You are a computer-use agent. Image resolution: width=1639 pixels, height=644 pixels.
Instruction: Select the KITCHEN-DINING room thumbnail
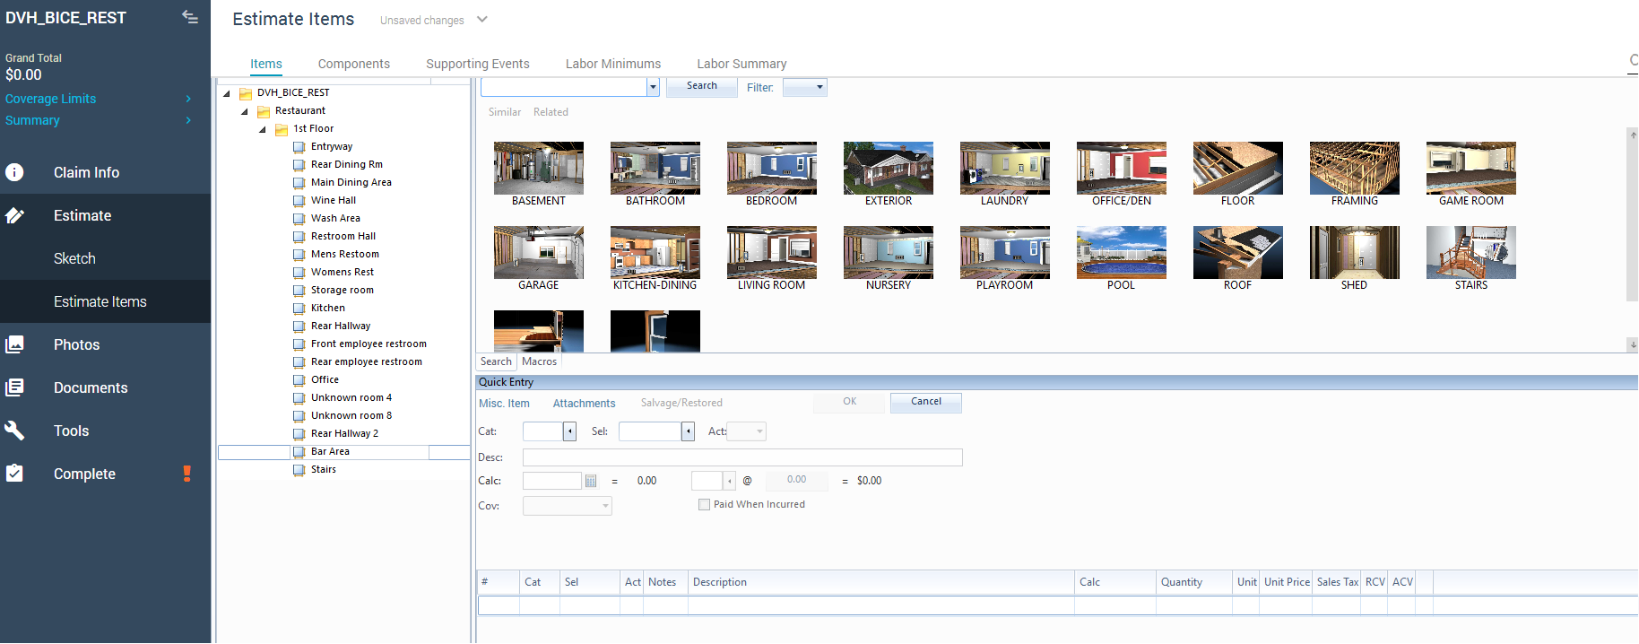click(x=655, y=258)
